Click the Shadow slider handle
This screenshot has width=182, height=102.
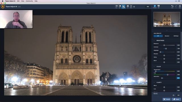click(164, 56)
